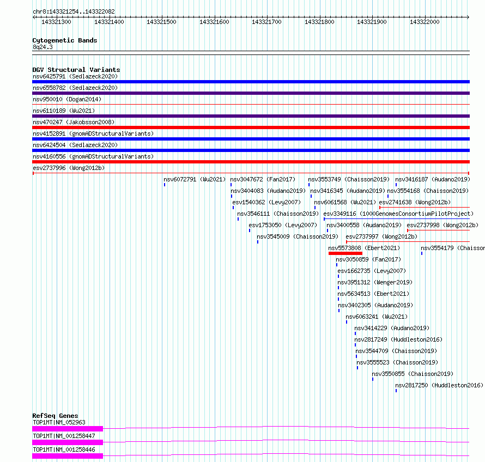Select the blue nsv6425791 variant bar
The image size is (485, 462).
click(x=251, y=82)
